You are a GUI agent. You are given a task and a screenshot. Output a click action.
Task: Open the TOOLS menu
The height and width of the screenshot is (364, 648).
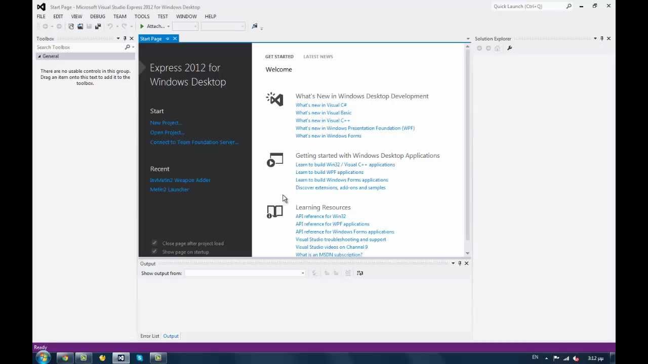(142, 16)
